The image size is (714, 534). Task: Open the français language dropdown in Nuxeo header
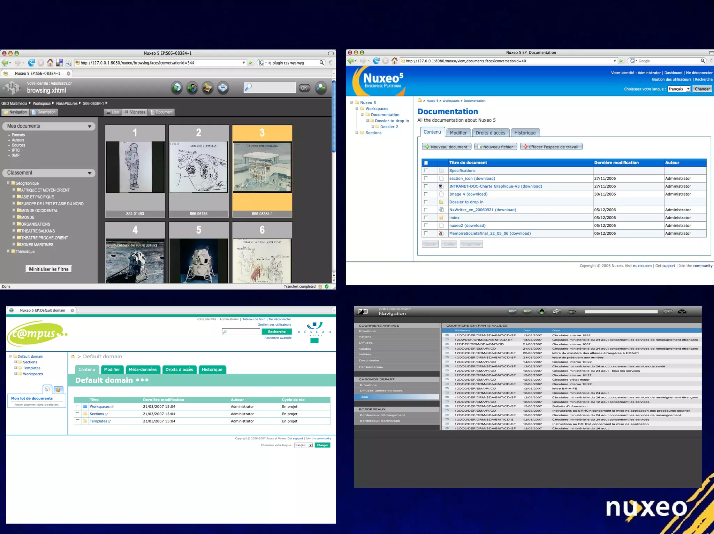pos(679,89)
